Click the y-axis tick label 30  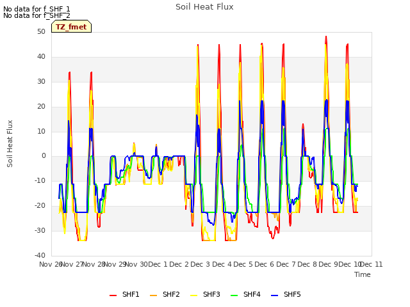(41, 81)
